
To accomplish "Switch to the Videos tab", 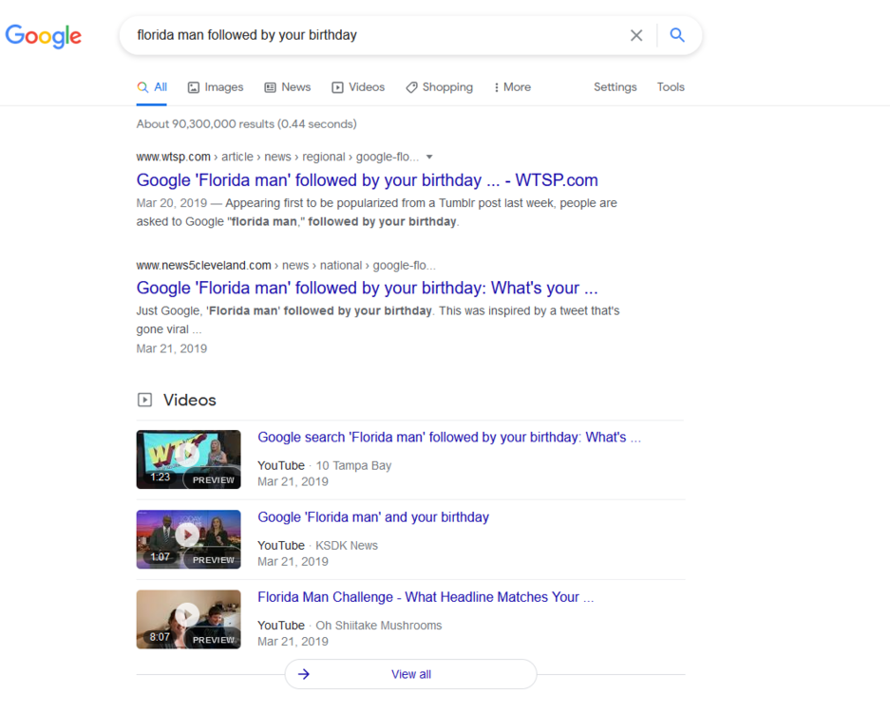I will [358, 87].
